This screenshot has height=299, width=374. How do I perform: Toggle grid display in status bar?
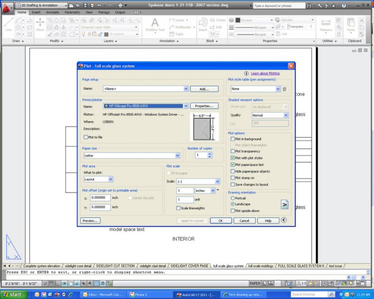pyautogui.click(x=51, y=283)
